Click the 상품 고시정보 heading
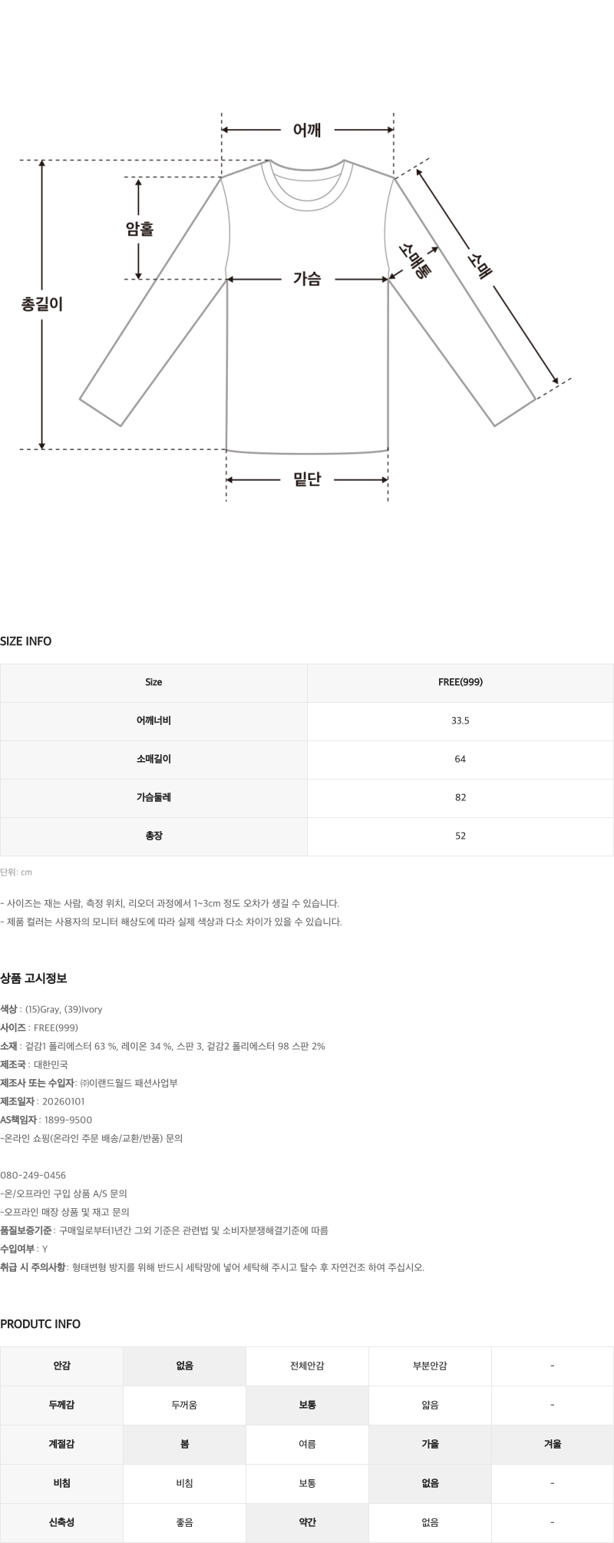 (x=34, y=978)
